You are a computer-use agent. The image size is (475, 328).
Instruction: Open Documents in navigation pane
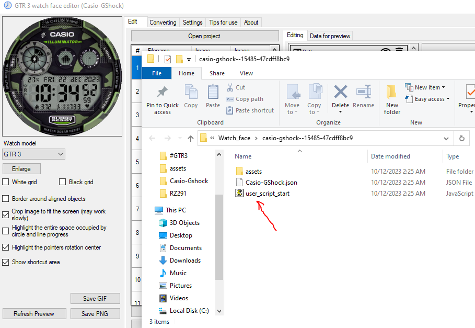coord(180,248)
